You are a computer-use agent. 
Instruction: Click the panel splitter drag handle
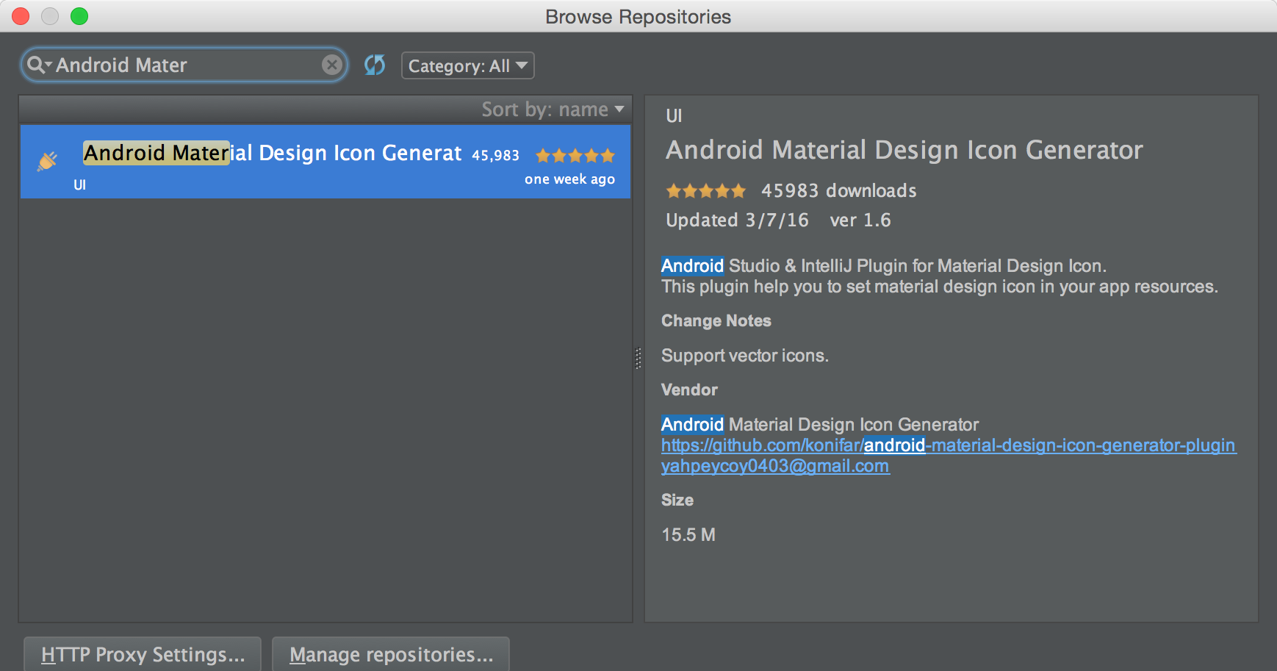click(638, 358)
